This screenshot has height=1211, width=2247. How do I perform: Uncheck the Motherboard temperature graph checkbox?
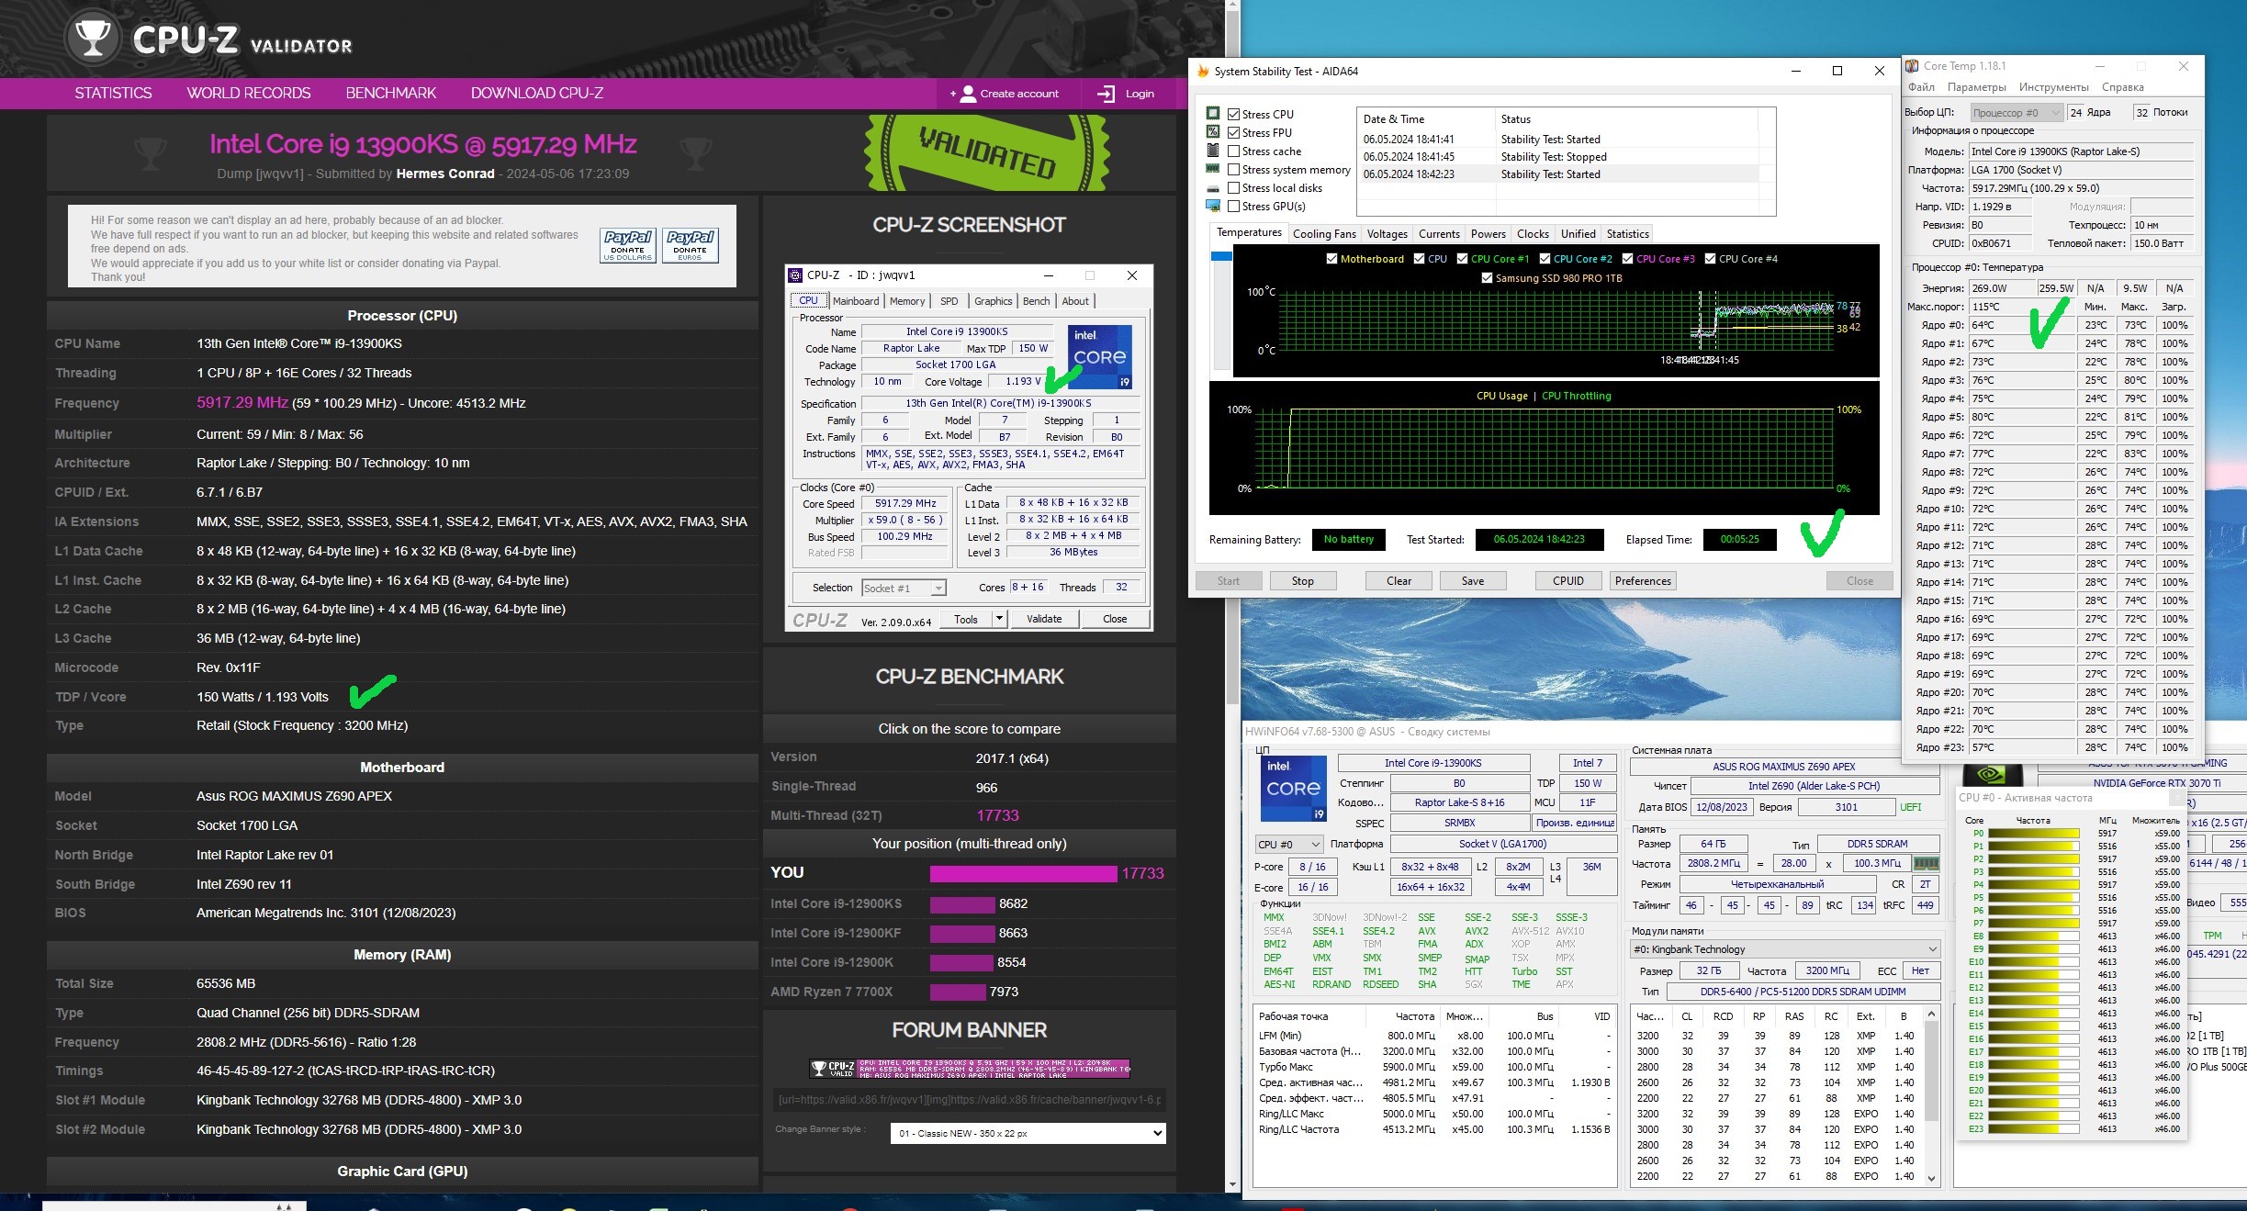click(1331, 259)
